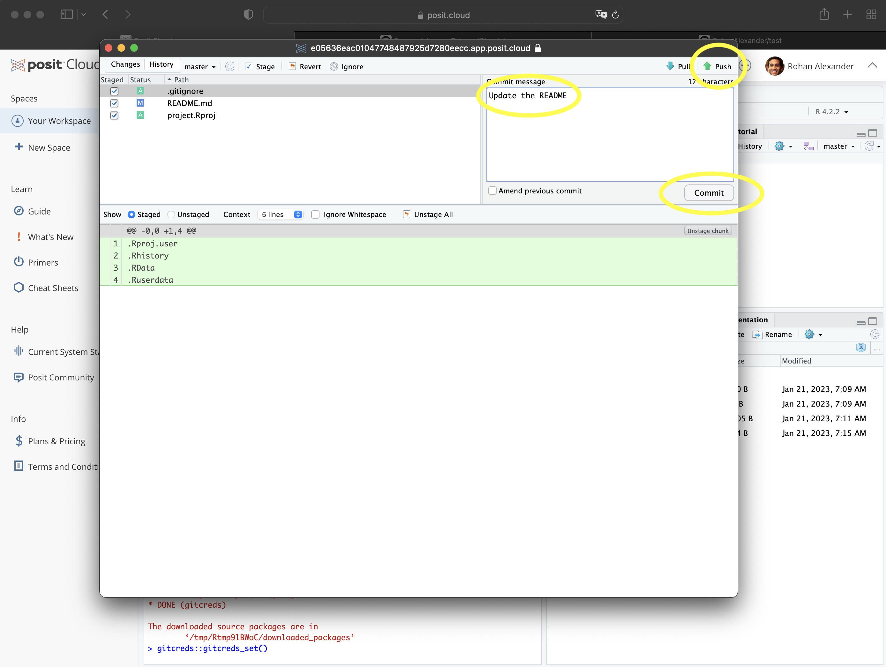886x667 pixels.
Task: Select the Changes tab
Action: [125, 64]
